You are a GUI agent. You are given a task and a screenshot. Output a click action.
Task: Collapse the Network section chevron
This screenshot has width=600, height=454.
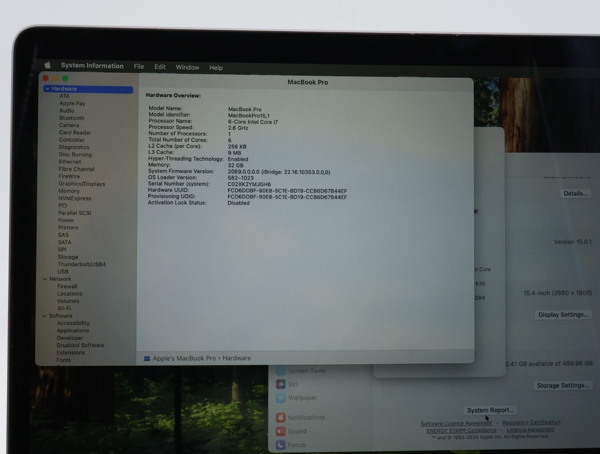pos(45,279)
